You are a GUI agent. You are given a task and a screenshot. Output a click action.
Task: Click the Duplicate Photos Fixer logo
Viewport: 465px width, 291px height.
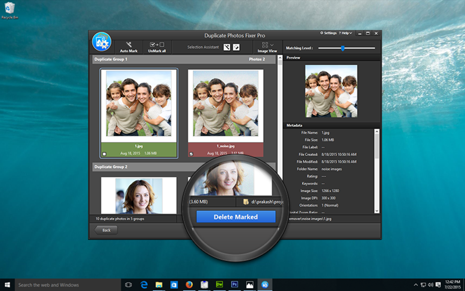click(102, 42)
